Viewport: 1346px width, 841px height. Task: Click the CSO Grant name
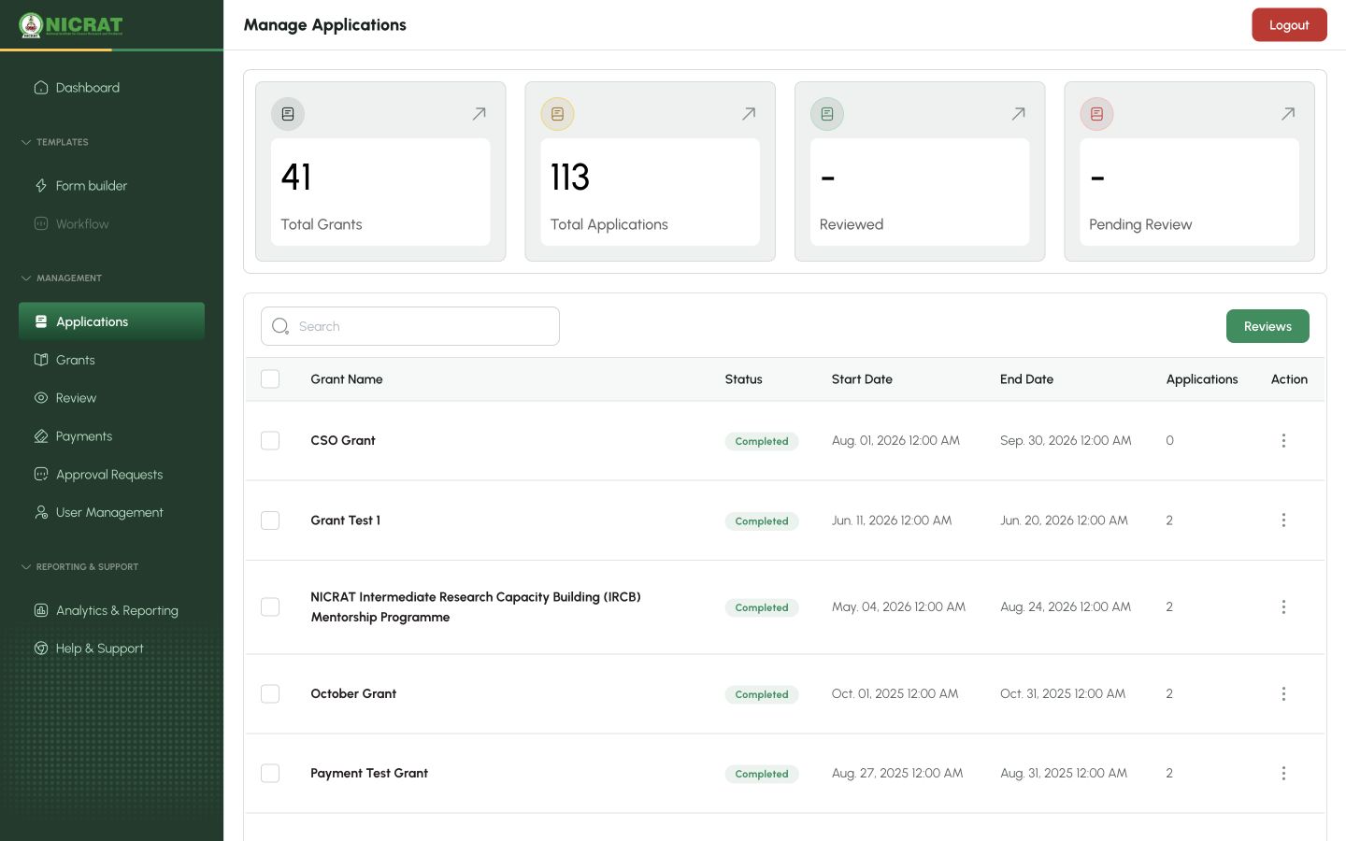tap(343, 440)
